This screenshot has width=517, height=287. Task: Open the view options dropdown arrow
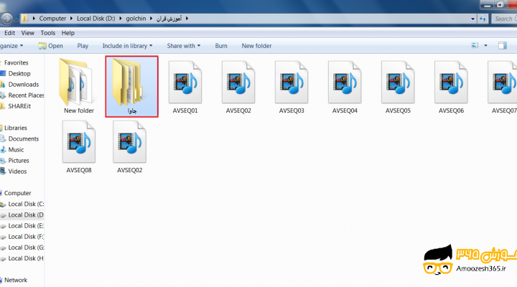click(485, 45)
